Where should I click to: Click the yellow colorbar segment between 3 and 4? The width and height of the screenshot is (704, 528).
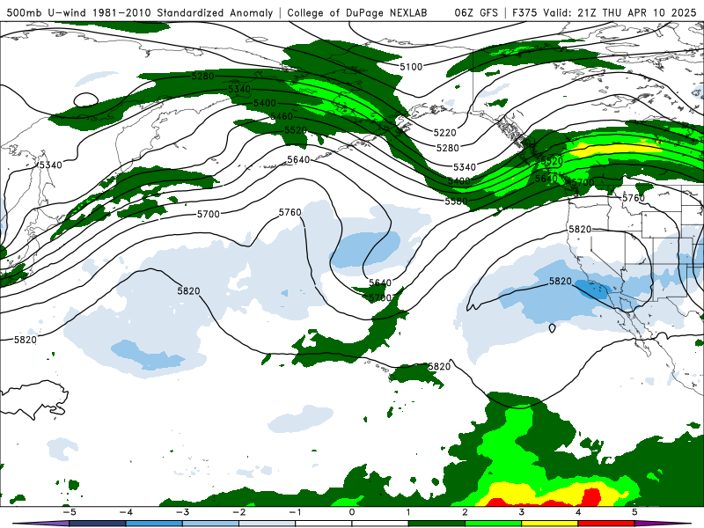point(550,524)
